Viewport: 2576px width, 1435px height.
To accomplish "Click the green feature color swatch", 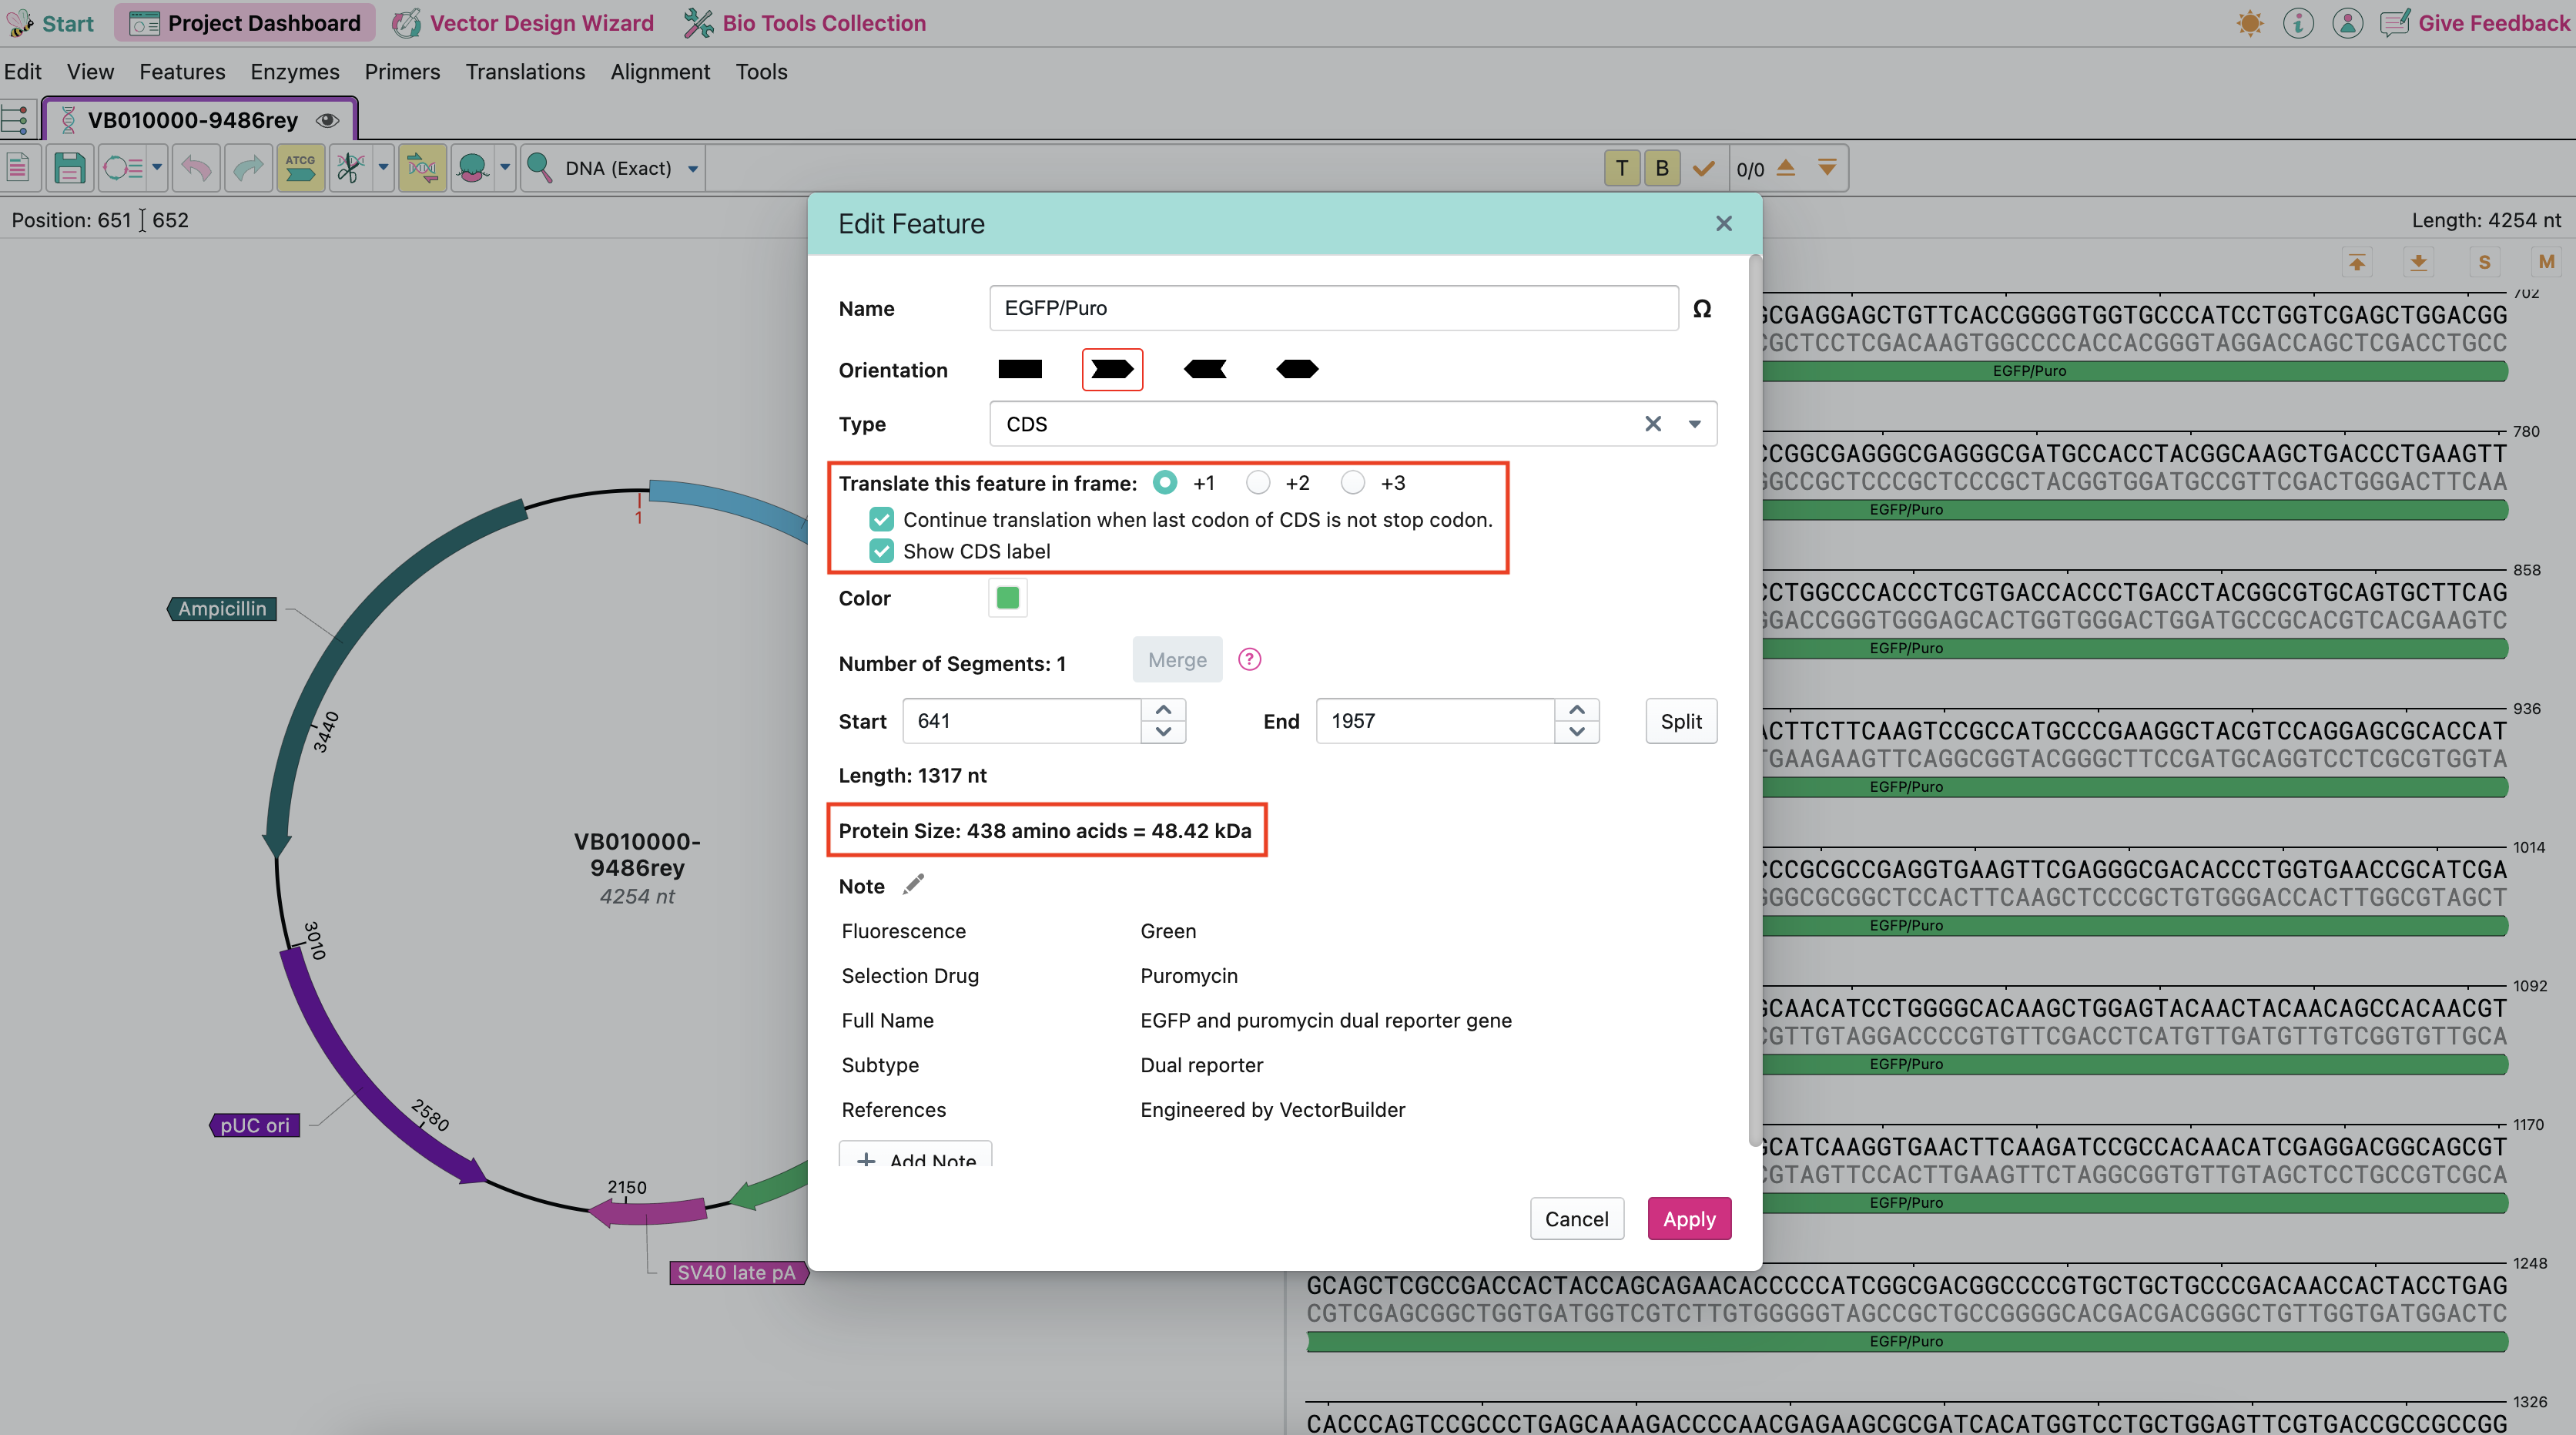I will click(1007, 598).
